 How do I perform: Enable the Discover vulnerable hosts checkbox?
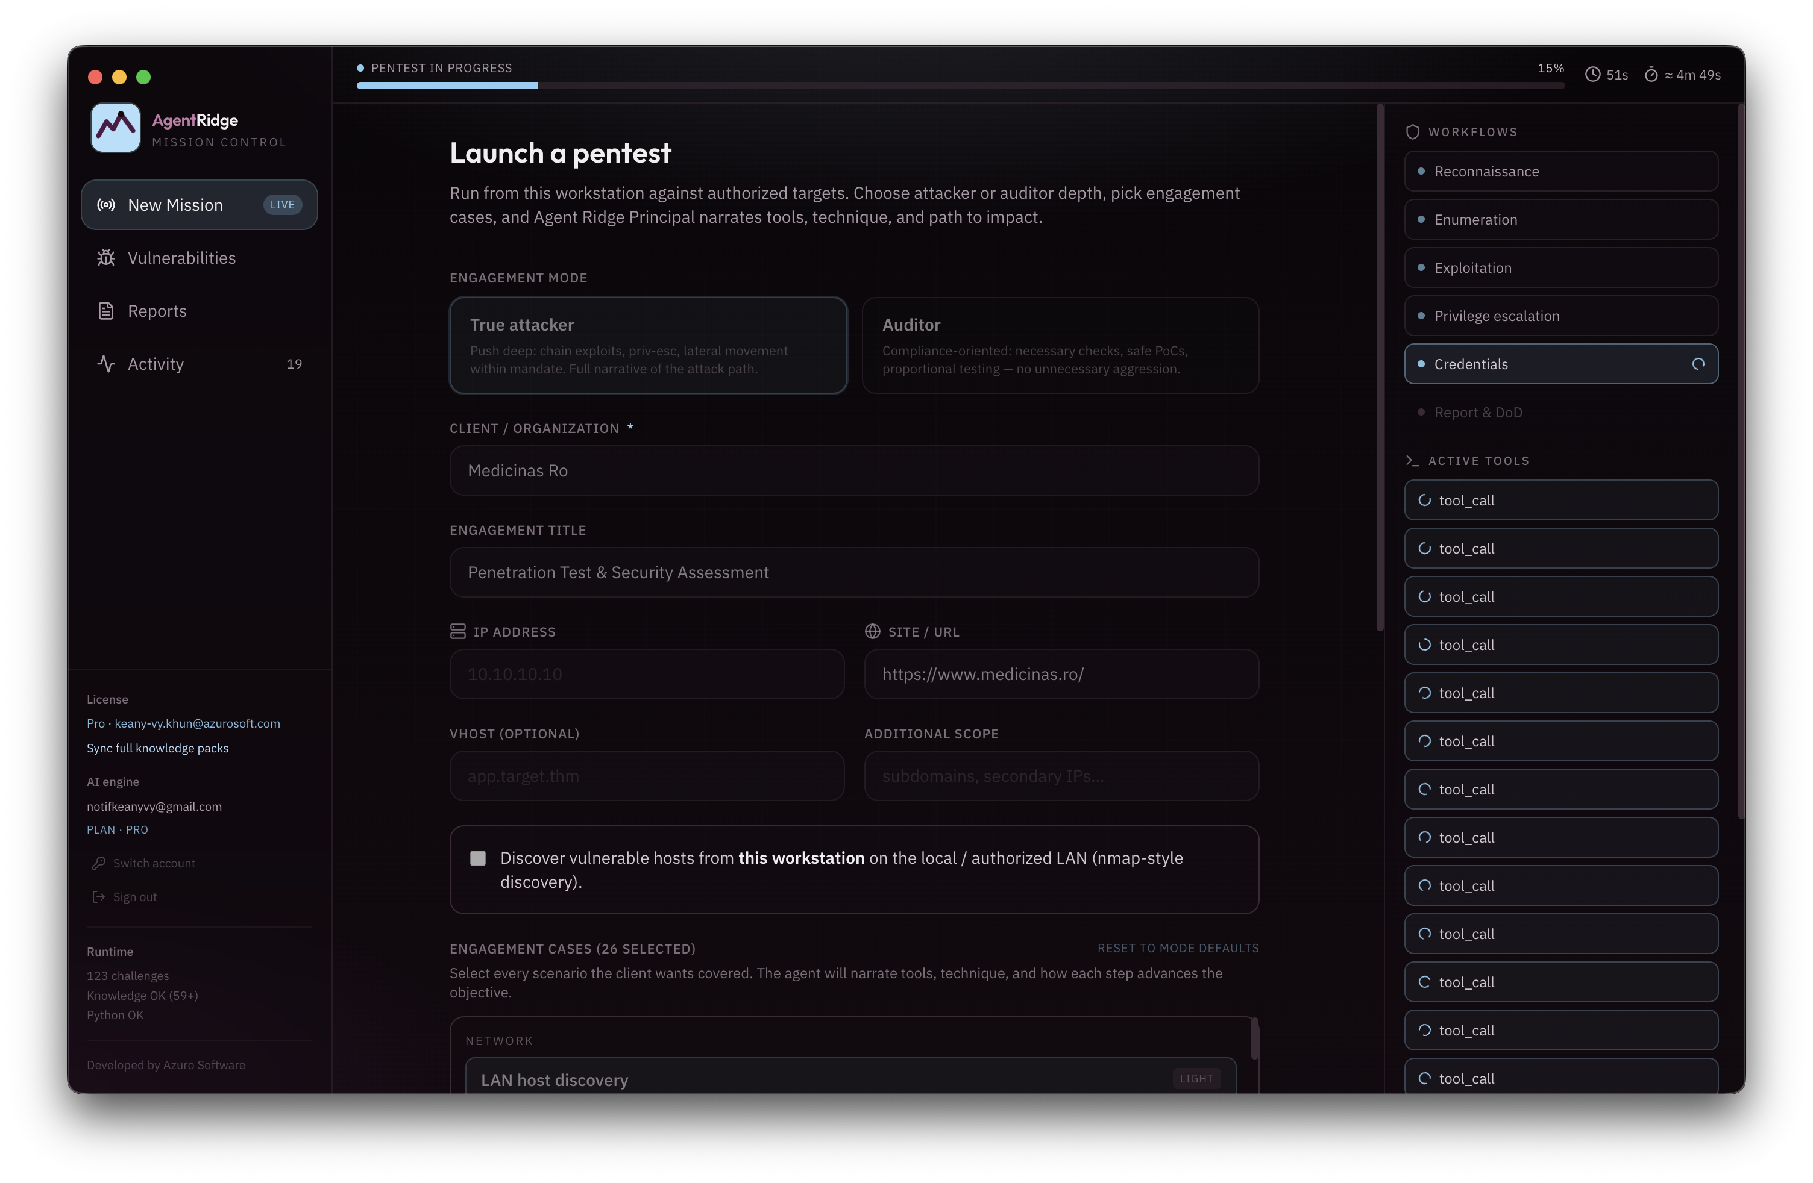tap(477, 858)
